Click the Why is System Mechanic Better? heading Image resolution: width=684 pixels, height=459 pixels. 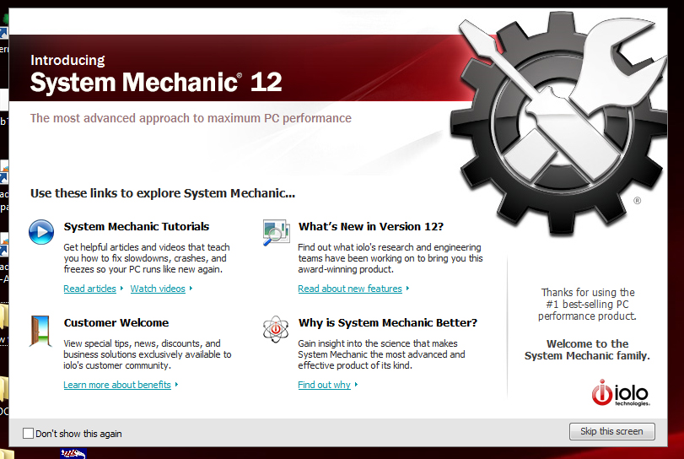click(388, 323)
